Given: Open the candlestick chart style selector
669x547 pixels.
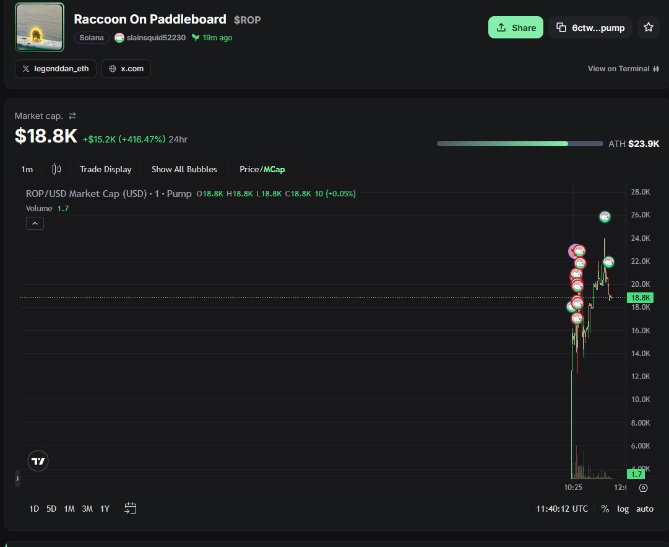Looking at the screenshot, I should (56, 169).
